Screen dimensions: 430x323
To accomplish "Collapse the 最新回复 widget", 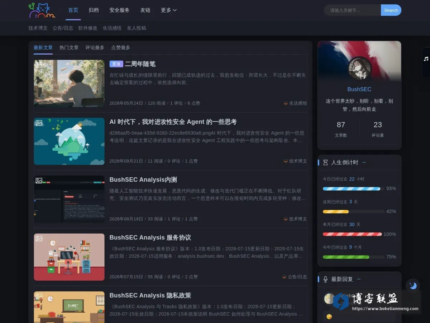I will 359,279.
